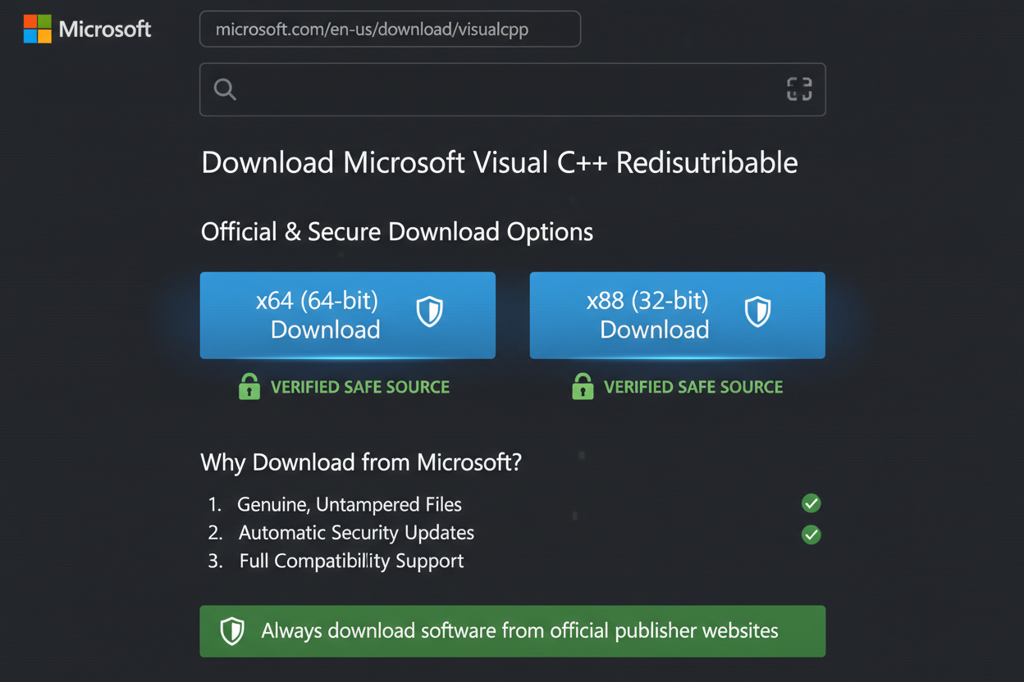Click the shield icon in green banner
The height and width of the screenshot is (682, 1024).
(x=232, y=631)
